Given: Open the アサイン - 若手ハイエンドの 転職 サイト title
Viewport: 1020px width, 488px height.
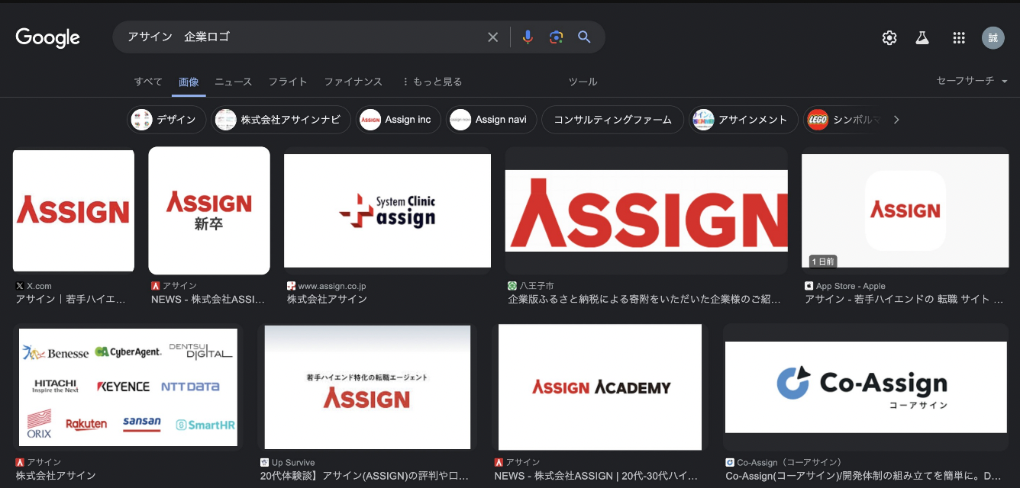Looking at the screenshot, I should point(904,300).
